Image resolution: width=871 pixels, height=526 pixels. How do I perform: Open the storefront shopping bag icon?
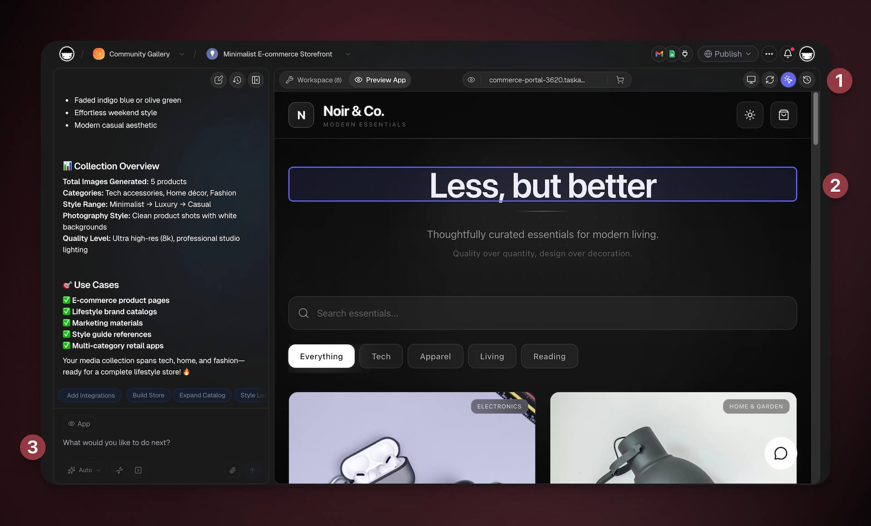coord(783,115)
